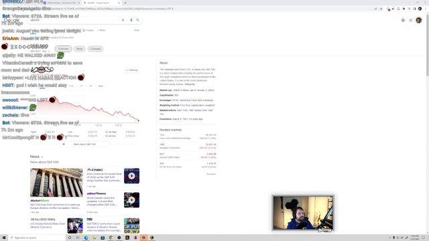Open the Chrome extensions puzzle icon

[404, 9]
